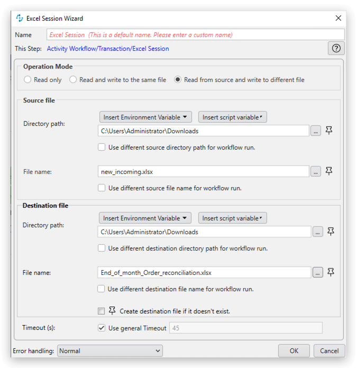Enable different source directory path for workflow run
Image resolution: width=357 pixels, height=368 pixels.
[x=102, y=148]
